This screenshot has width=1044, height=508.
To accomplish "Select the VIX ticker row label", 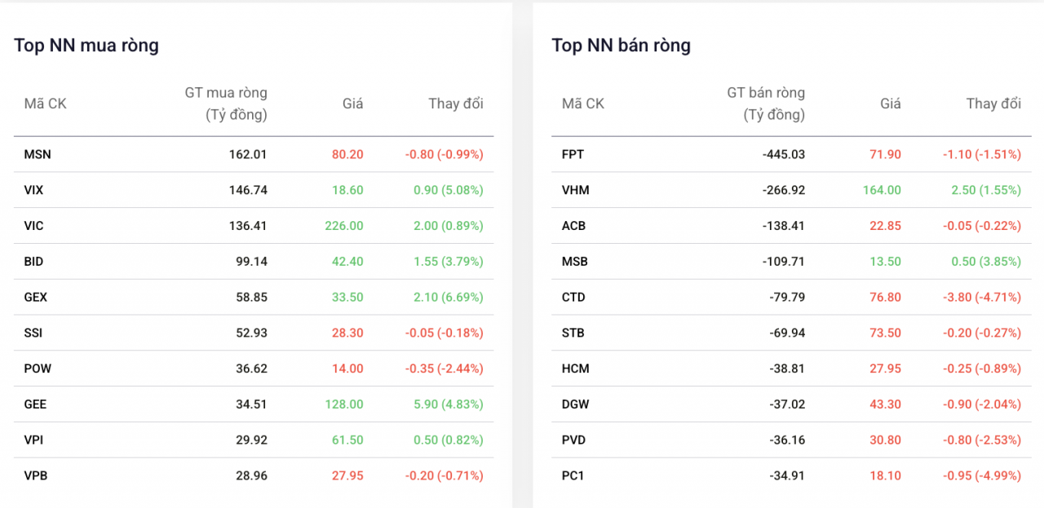I will click(x=33, y=190).
